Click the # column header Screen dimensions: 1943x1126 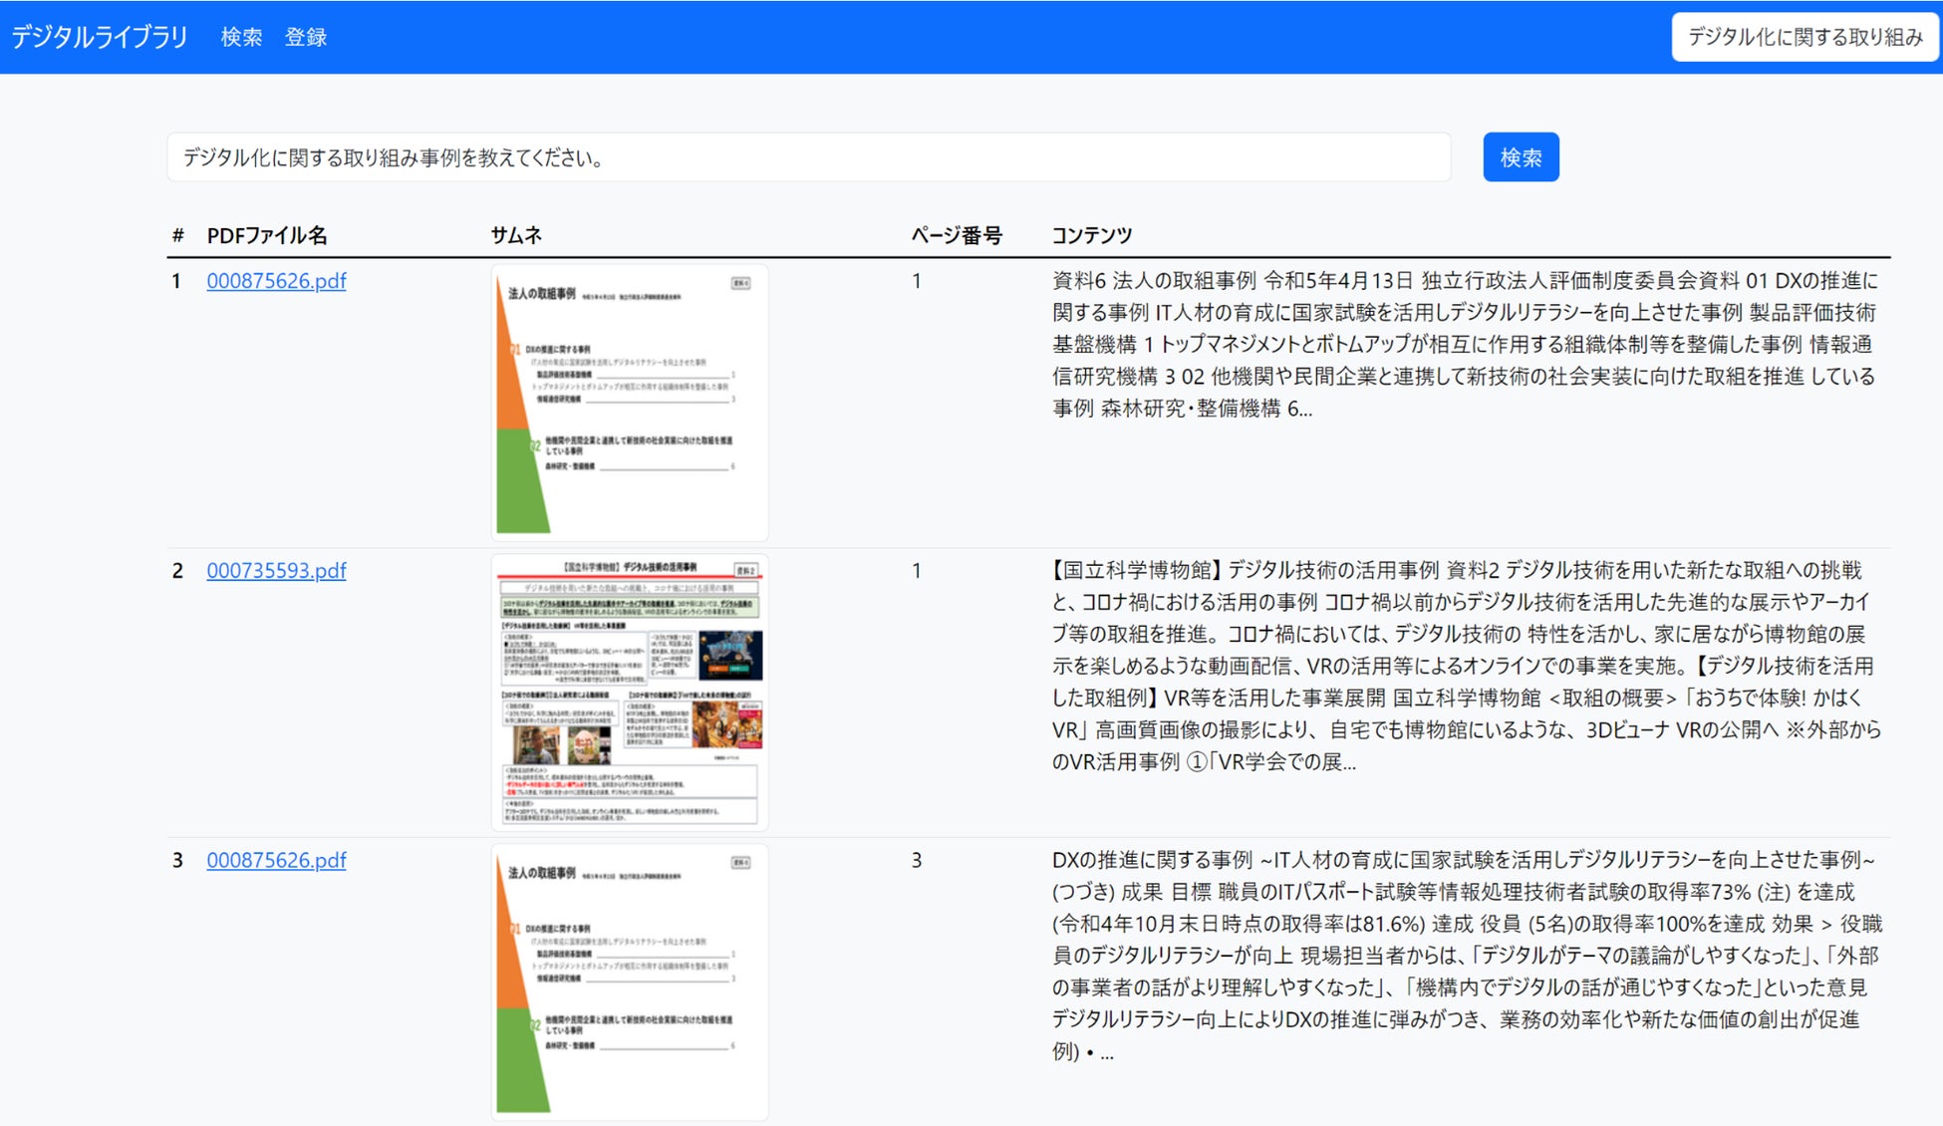pos(177,235)
